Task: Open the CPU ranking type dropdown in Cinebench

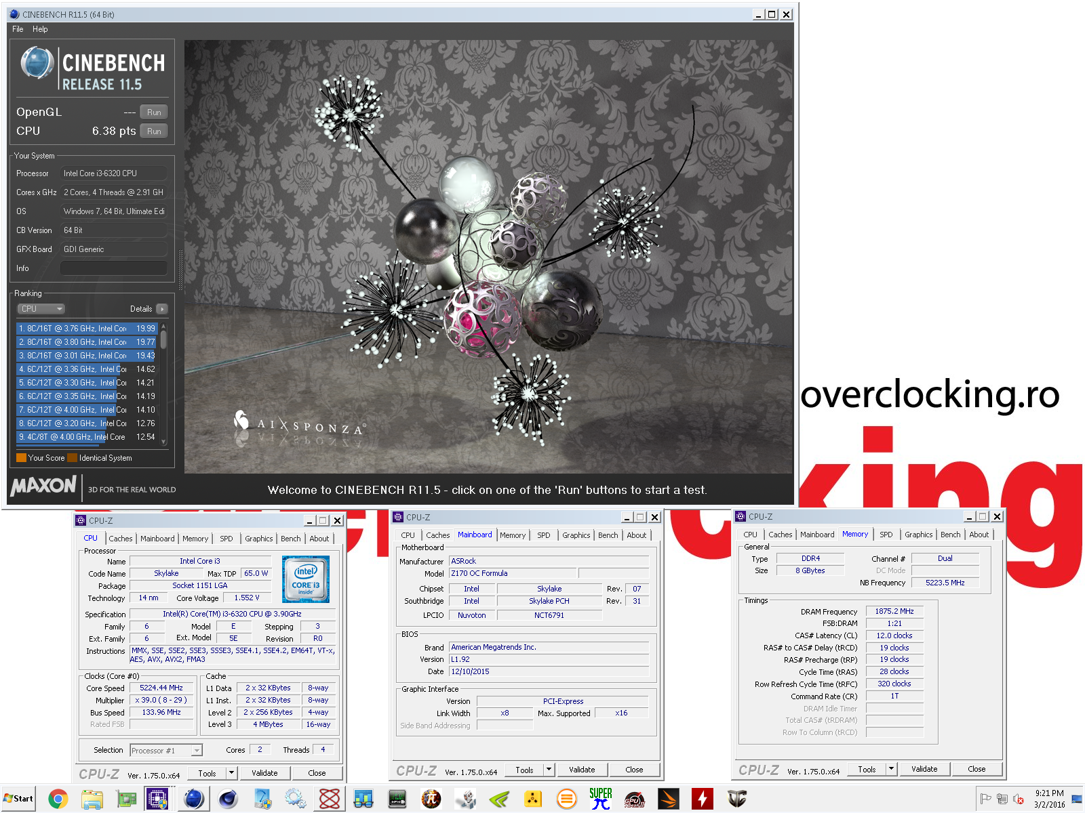Action: (41, 309)
